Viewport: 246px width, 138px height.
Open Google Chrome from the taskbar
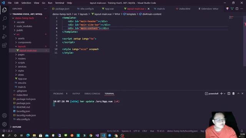91,135
